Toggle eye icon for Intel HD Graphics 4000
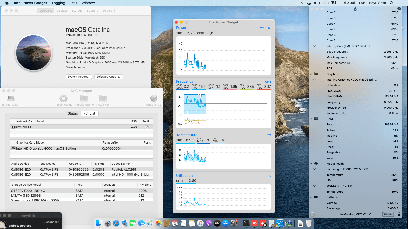Screen dimensions: 408x229 pos(13,148)
